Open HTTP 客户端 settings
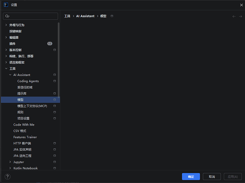Screen dimensions: 245x183 [22, 143]
